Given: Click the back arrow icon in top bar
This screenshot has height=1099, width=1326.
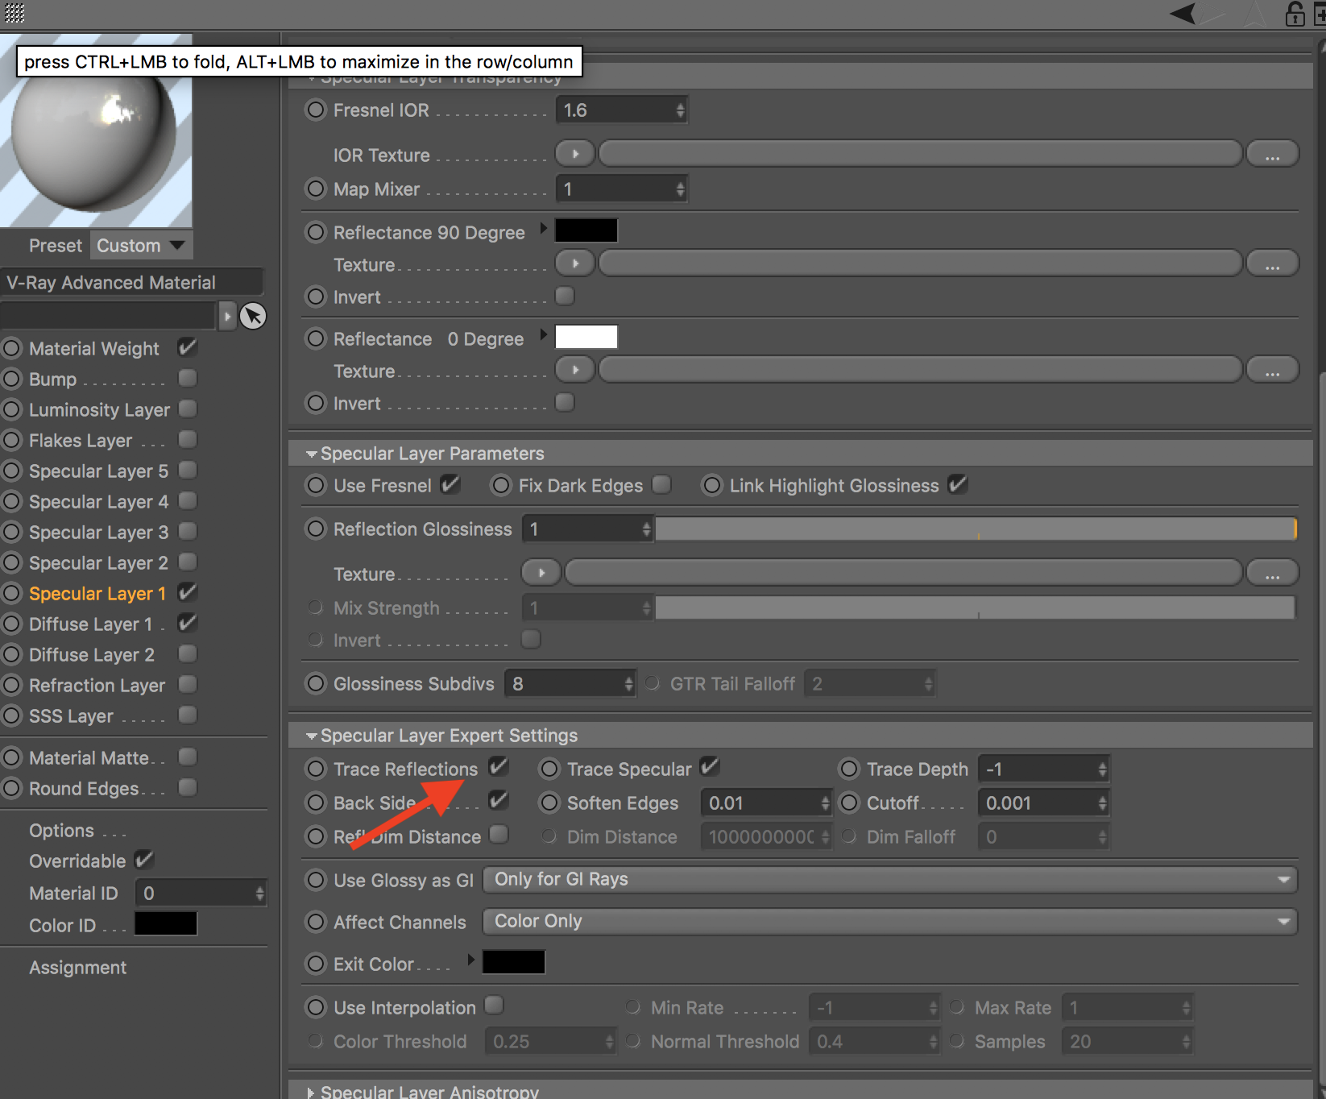Looking at the screenshot, I should coord(1183,13).
